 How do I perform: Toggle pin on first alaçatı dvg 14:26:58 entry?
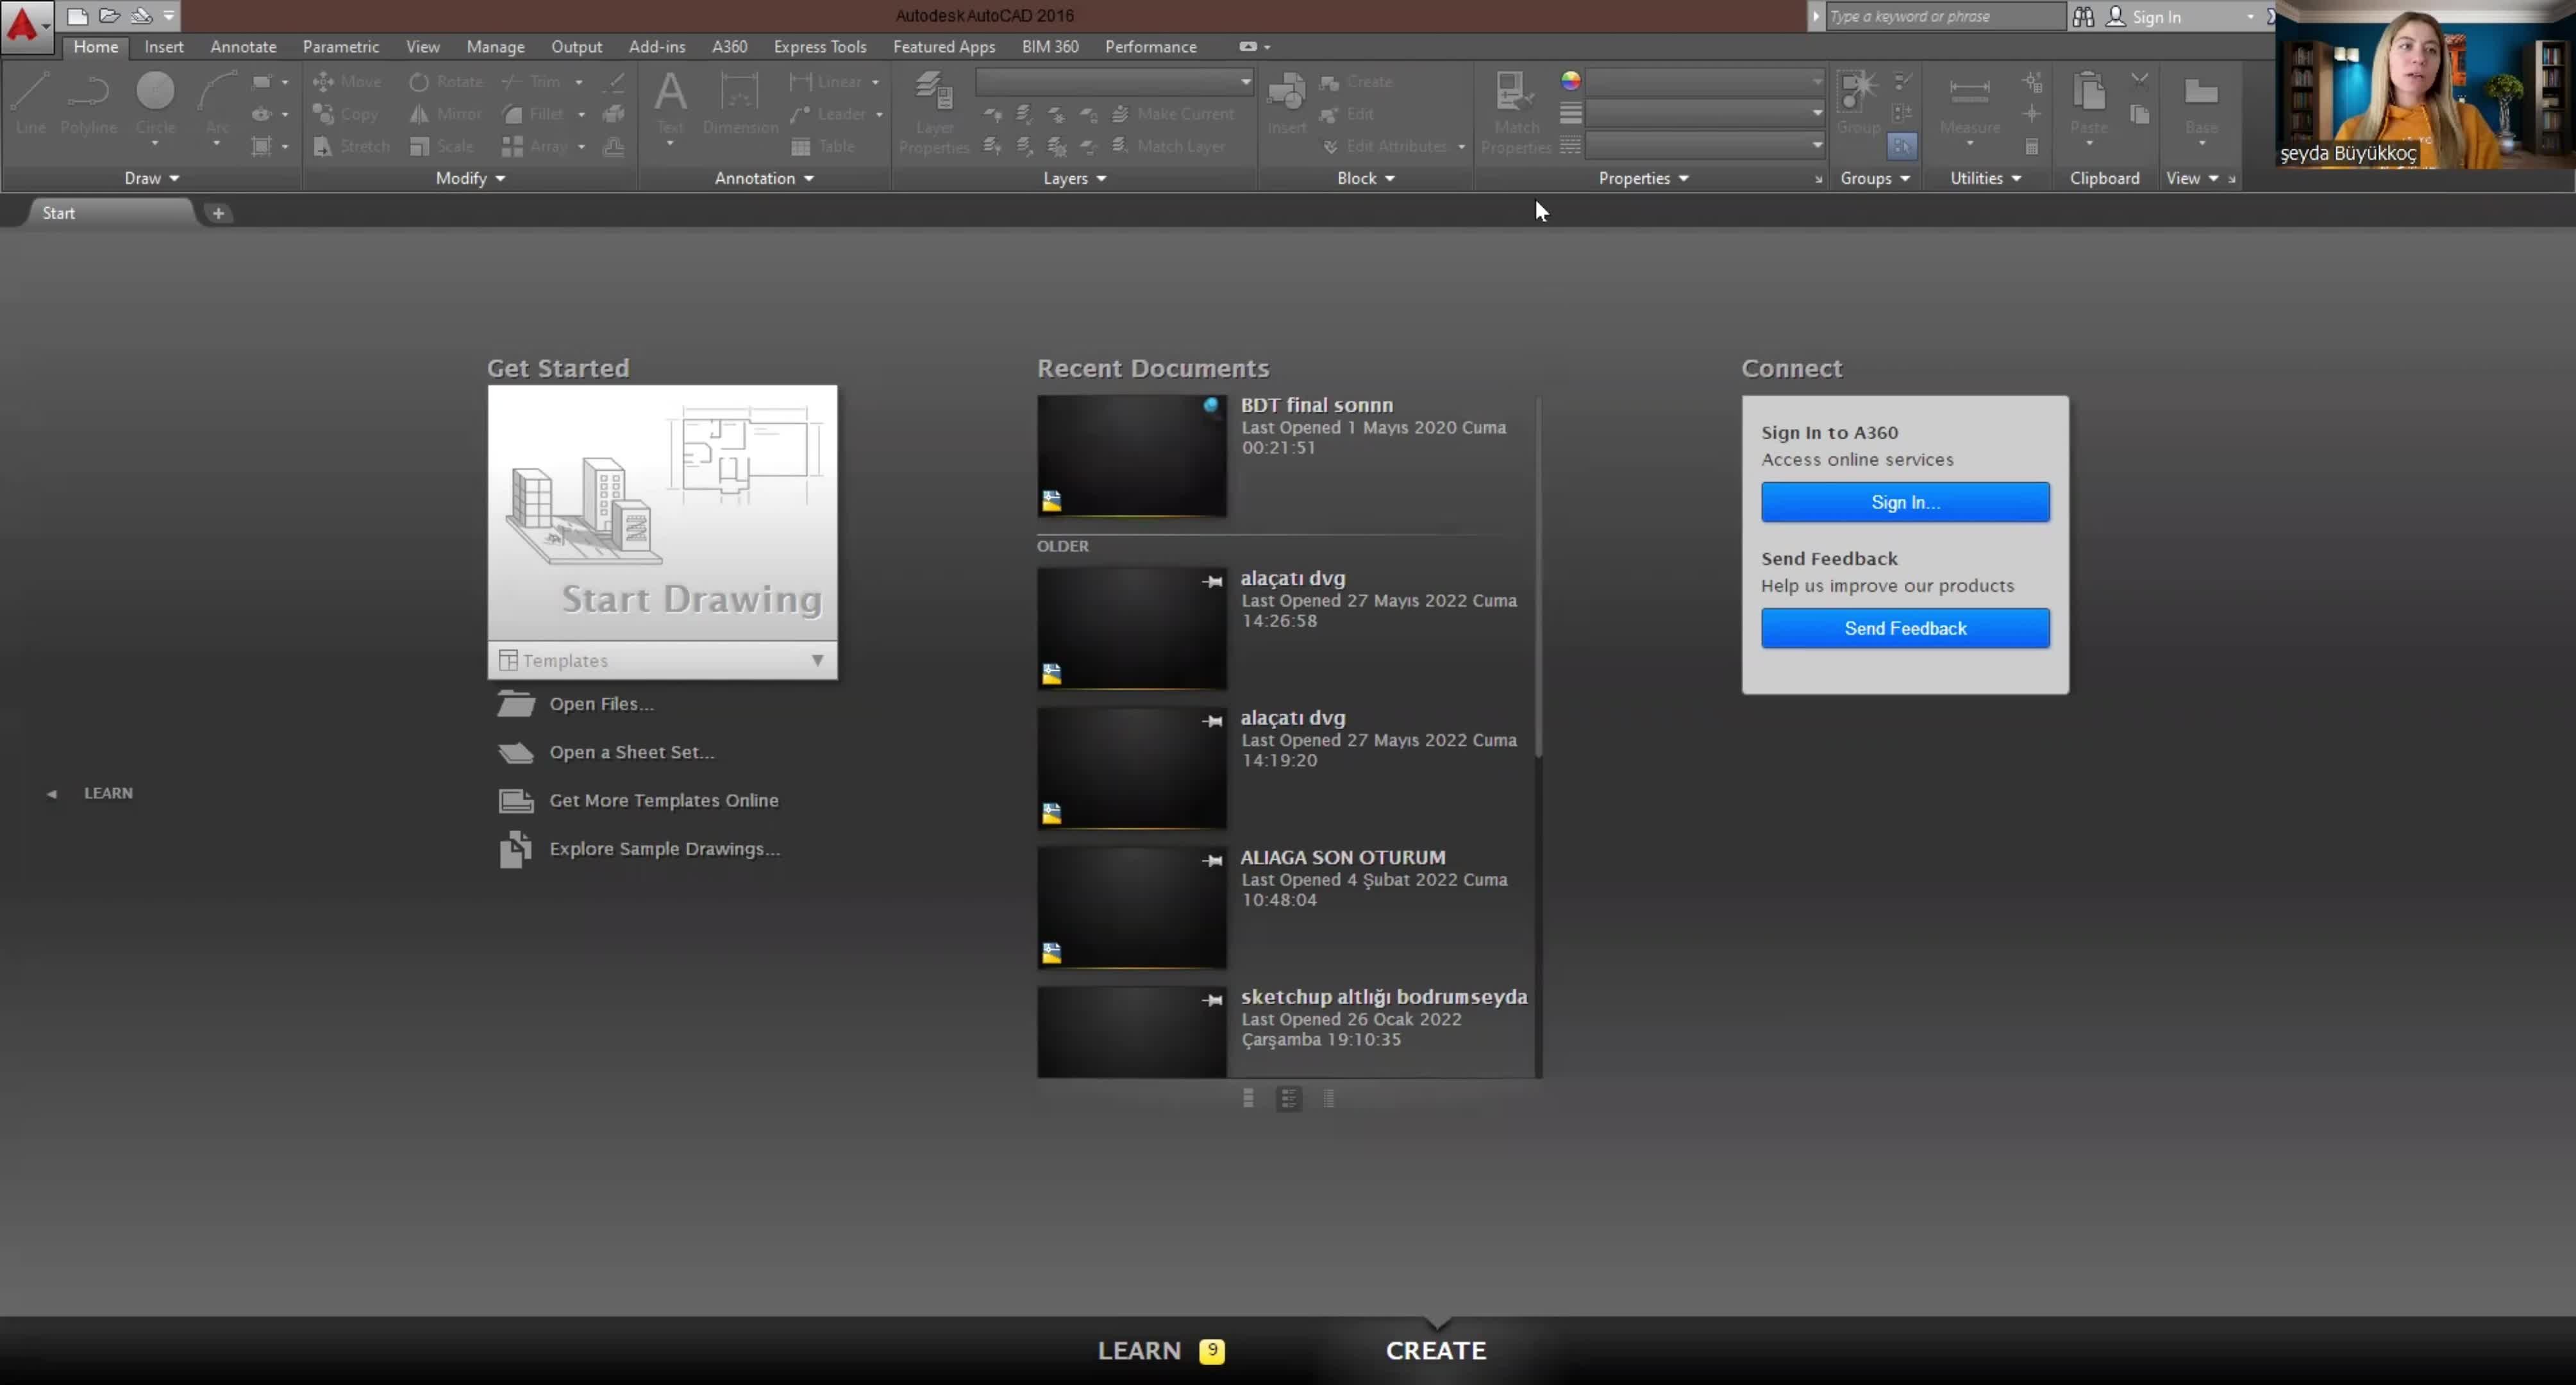pos(1212,581)
